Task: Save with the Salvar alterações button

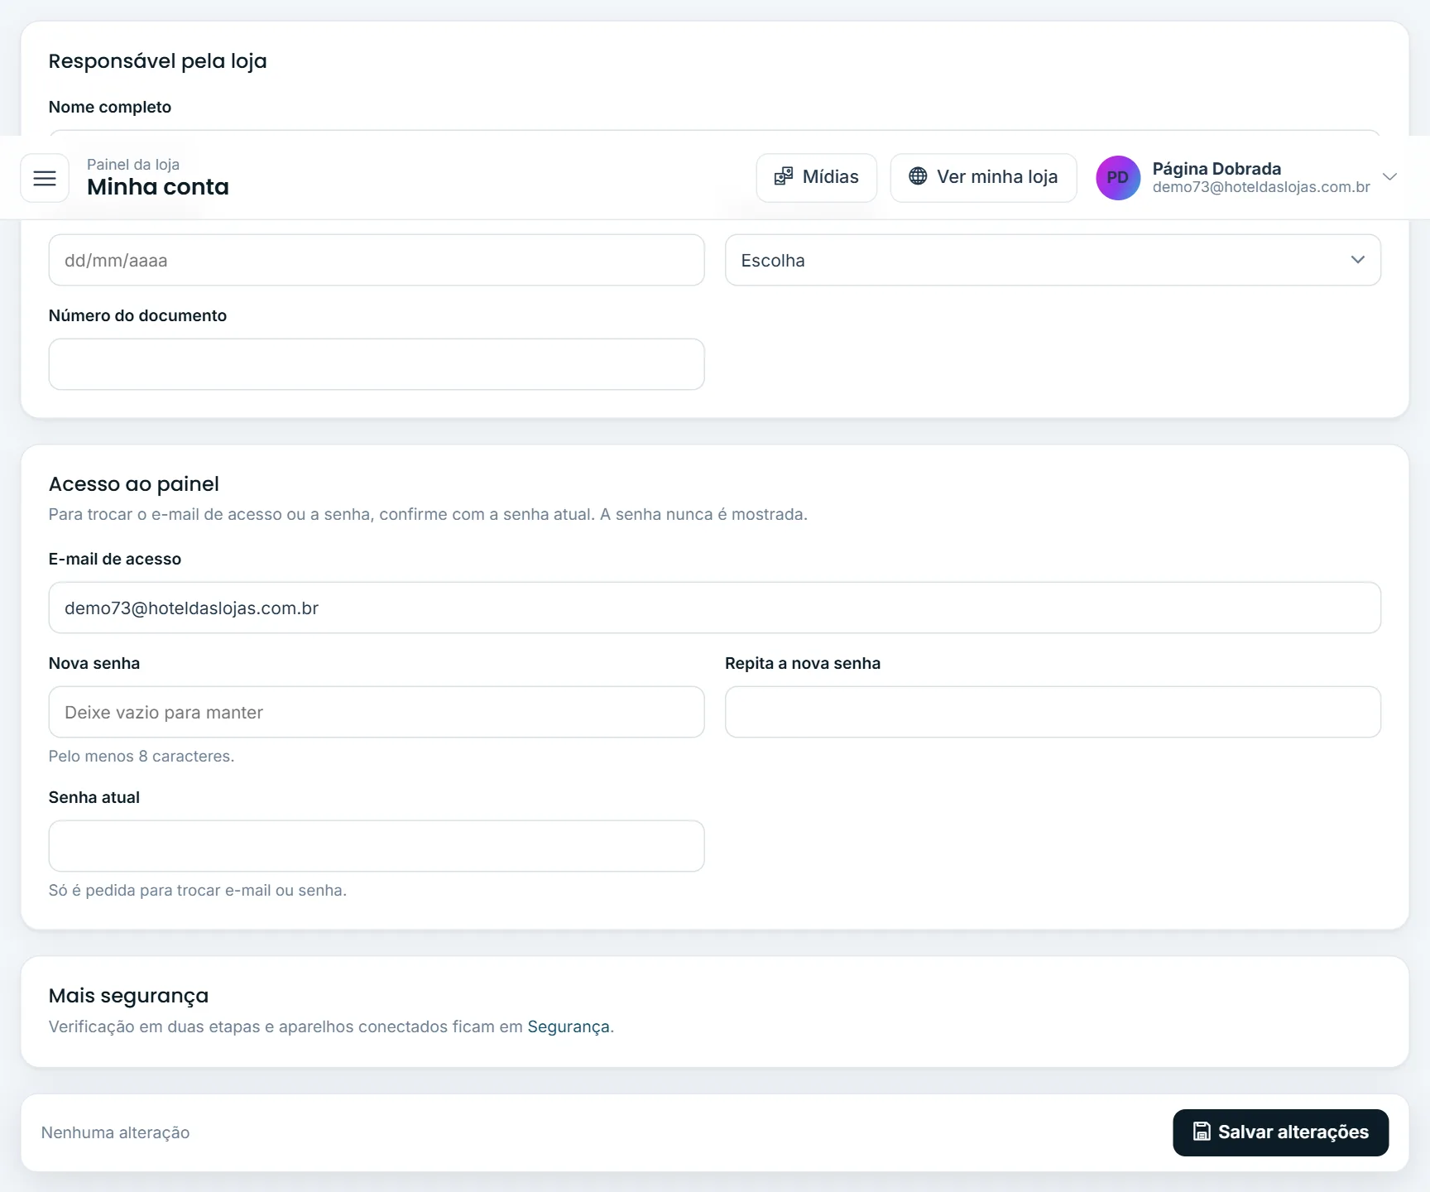Action: (1280, 1132)
